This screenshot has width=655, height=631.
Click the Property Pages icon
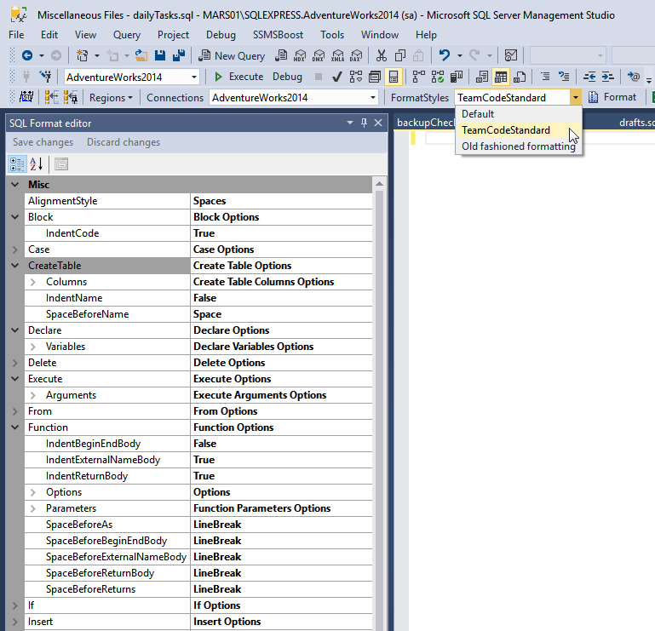click(x=61, y=164)
